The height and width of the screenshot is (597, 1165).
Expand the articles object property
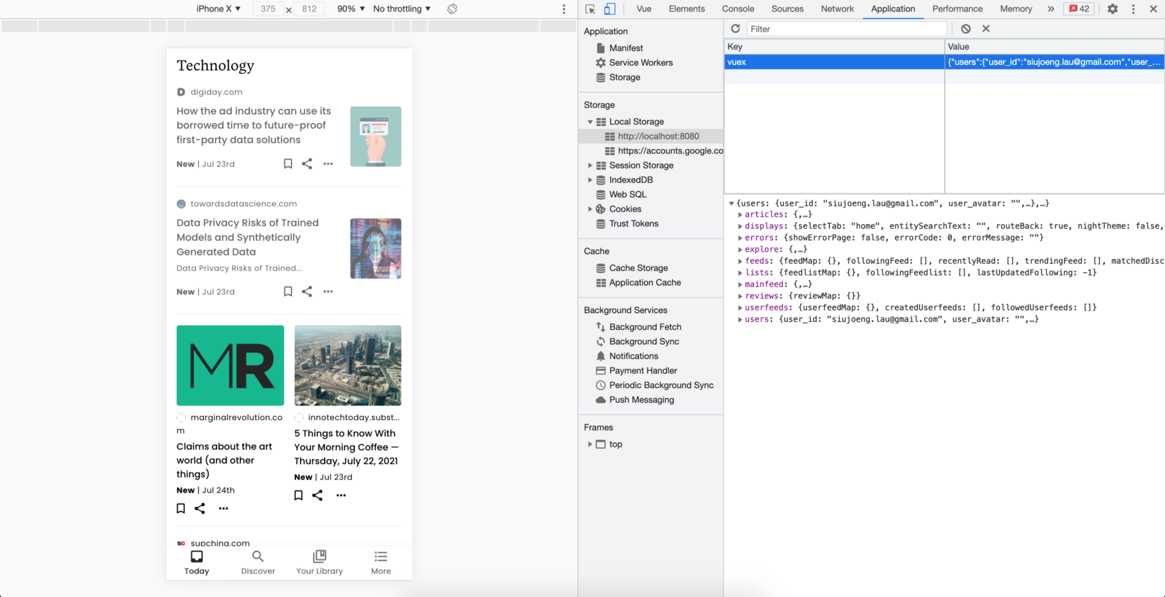click(x=740, y=214)
